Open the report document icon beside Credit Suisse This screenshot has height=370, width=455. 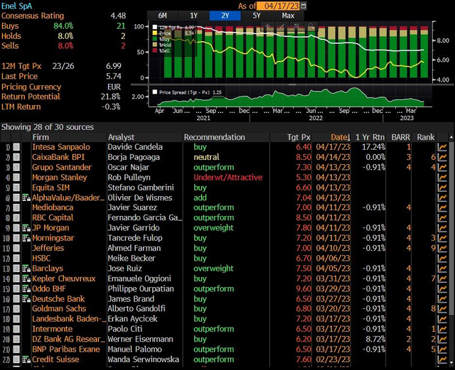26,359
